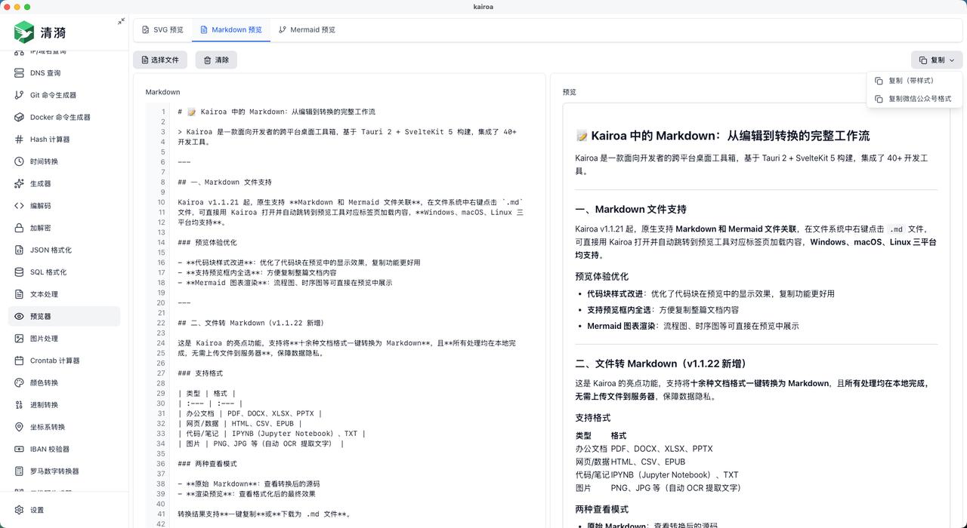Click preview subheading '支持格式'

(x=592, y=418)
